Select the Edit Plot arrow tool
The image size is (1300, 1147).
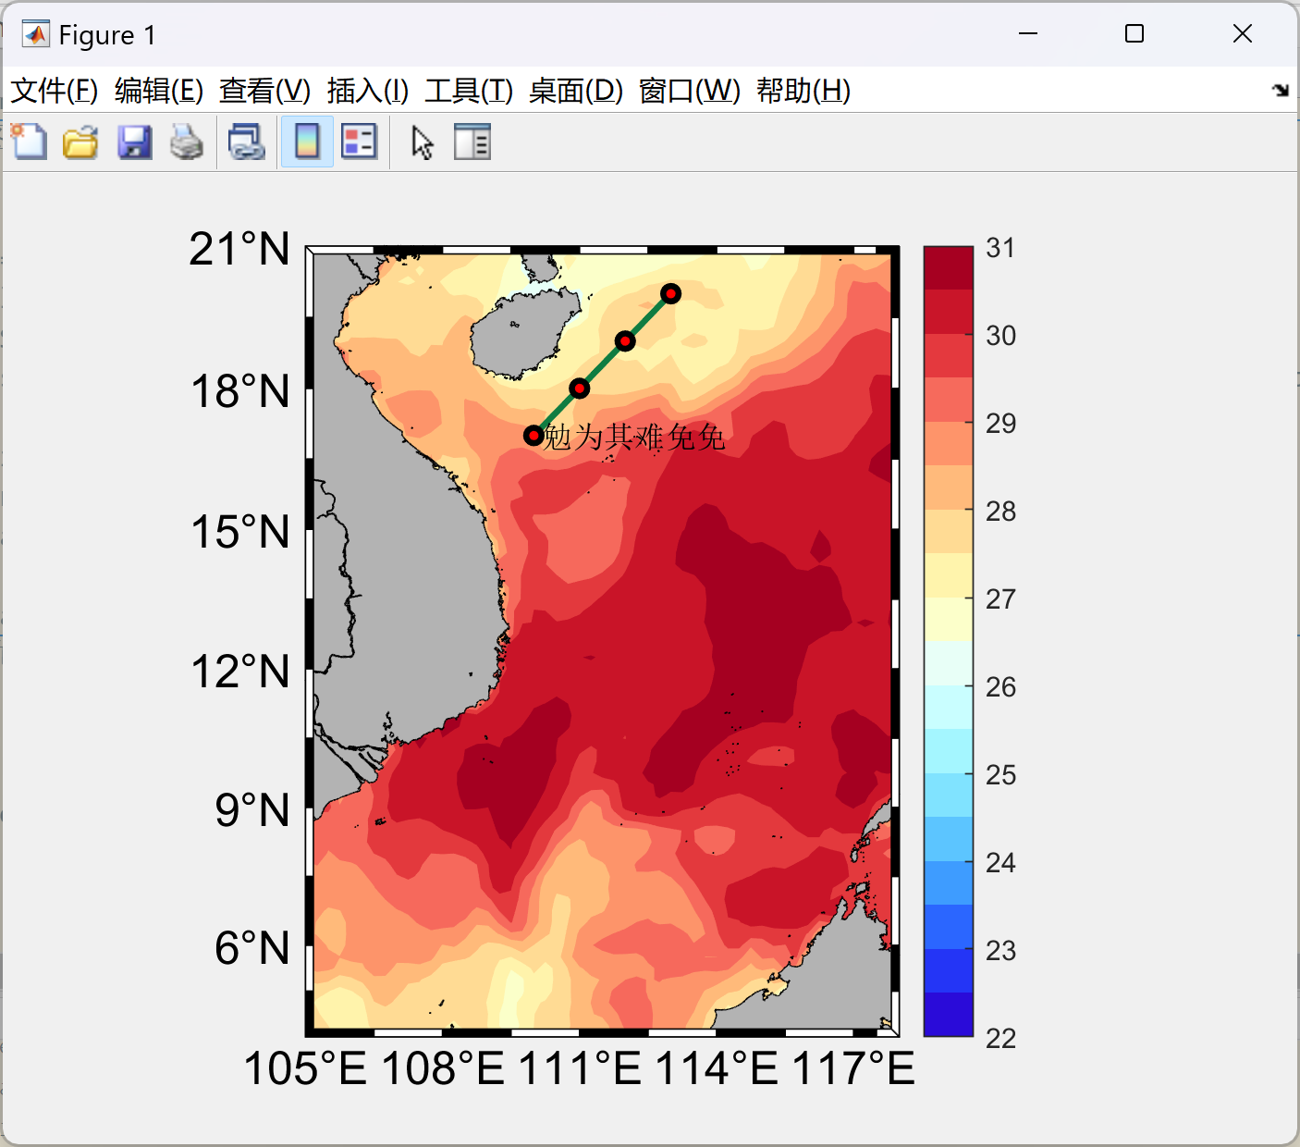(423, 142)
